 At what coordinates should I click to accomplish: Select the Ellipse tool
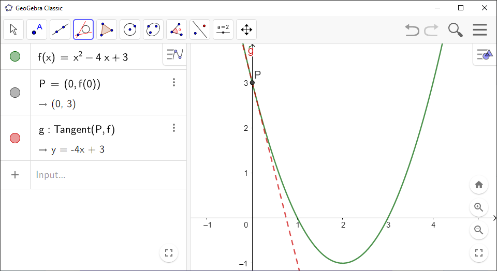coord(153,29)
